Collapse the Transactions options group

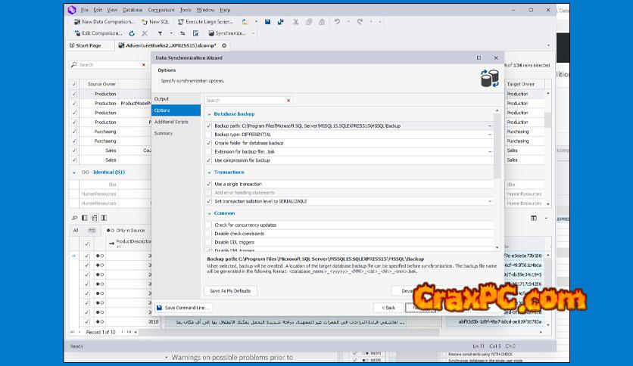click(208, 172)
